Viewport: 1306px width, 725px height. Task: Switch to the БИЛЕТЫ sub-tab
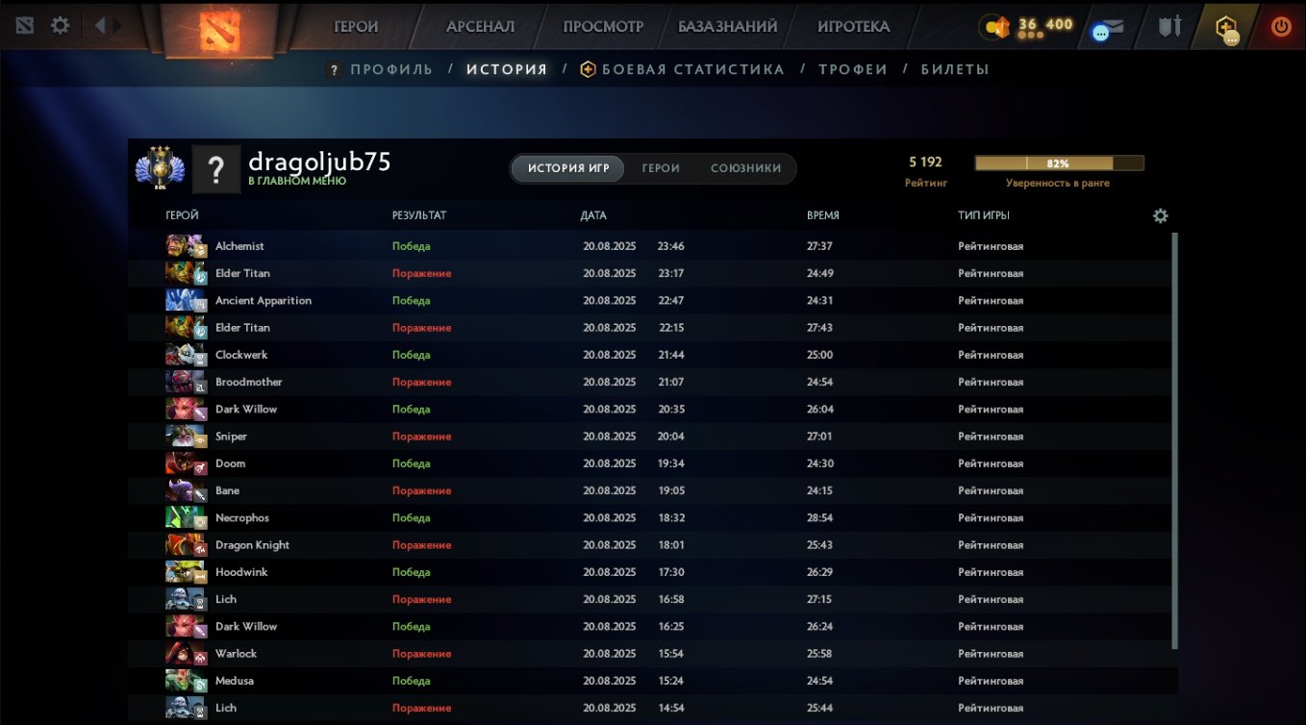[955, 69]
